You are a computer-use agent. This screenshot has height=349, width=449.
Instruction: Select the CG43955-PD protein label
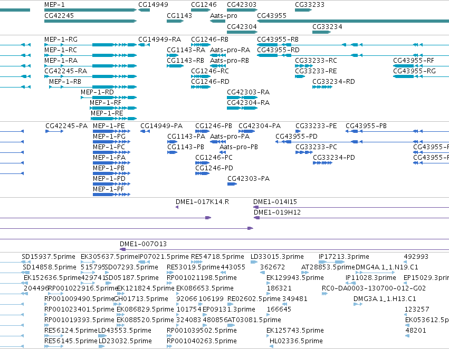click(x=297, y=137)
